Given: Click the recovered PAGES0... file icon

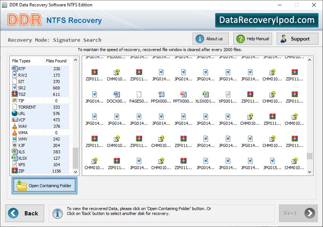Looking at the screenshot, I should coord(139,94).
